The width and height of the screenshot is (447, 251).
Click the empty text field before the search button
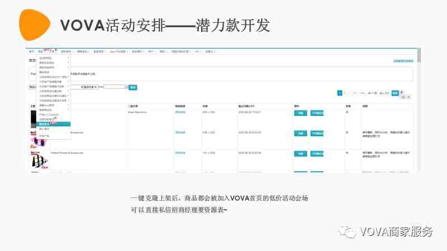tap(115, 87)
